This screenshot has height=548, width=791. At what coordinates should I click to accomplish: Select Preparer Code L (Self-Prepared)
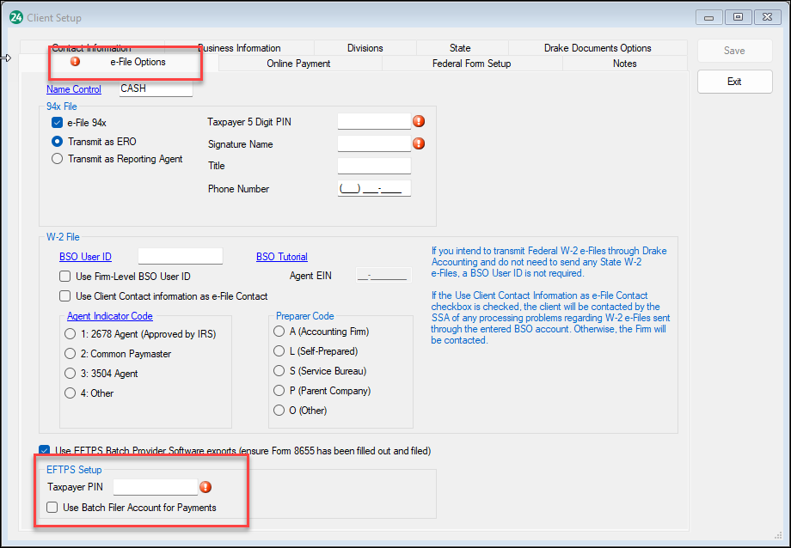pos(279,351)
